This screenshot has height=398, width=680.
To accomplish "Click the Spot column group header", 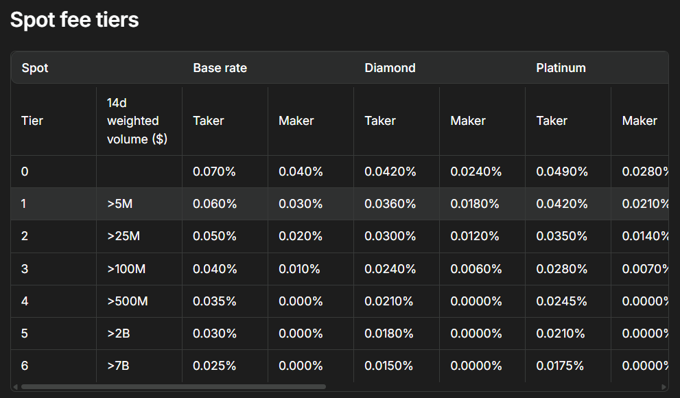I will pyautogui.click(x=34, y=68).
